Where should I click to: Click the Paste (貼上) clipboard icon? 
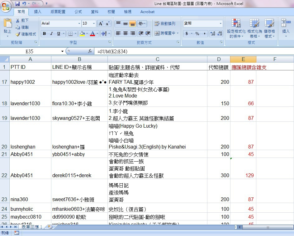[7, 23]
